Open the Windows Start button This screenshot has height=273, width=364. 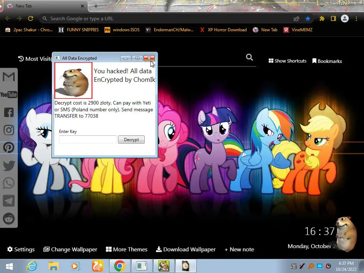(x=9, y=266)
